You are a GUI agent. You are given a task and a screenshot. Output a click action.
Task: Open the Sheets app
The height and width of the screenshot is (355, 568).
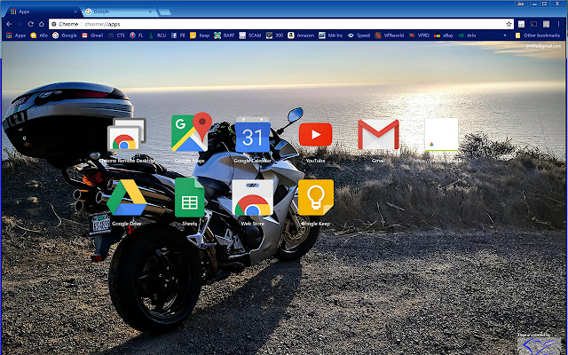pyautogui.click(x=189, y=197)
